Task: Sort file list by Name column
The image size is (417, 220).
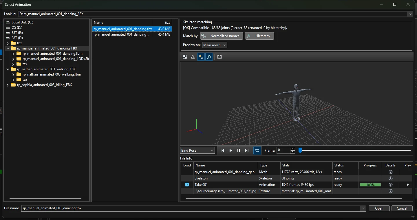Action: point(122,23)
